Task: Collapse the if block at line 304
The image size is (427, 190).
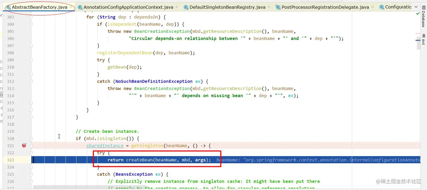Action: click(31, 24)
